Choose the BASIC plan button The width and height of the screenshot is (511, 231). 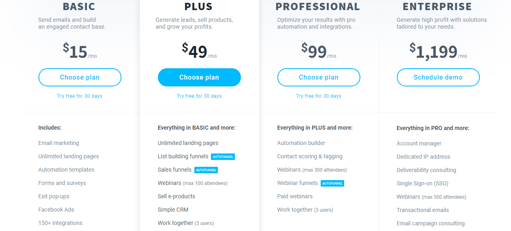[x=80, y=77]
